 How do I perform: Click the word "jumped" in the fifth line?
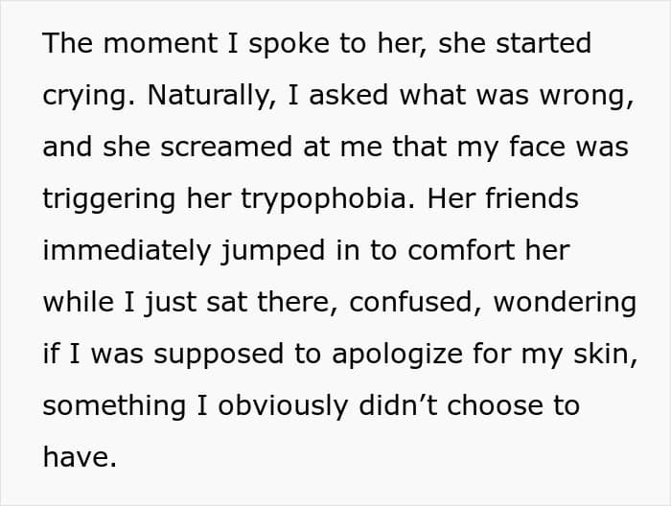tap(273, 251)
